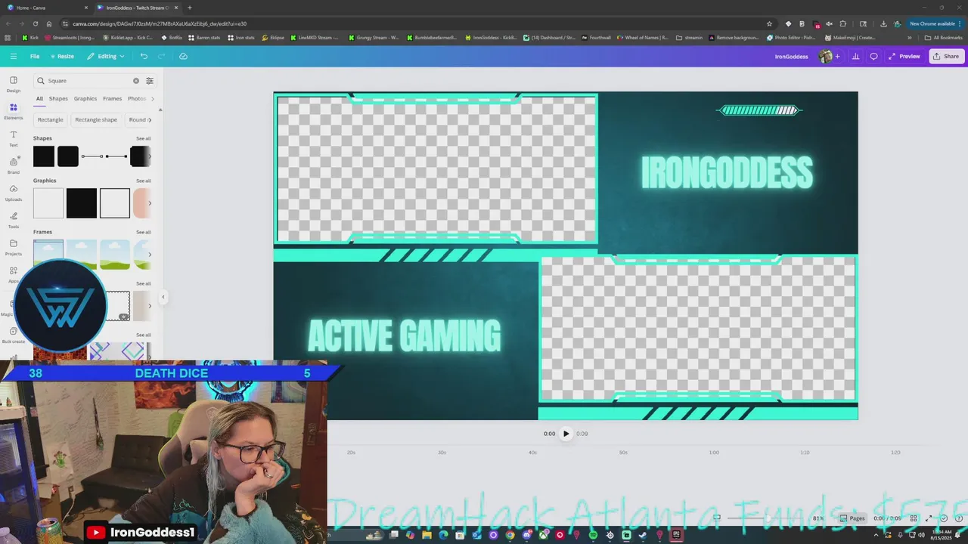Add the black rounded square shape
The height and width of the screenshot is (544, 968).
[68, 156]
